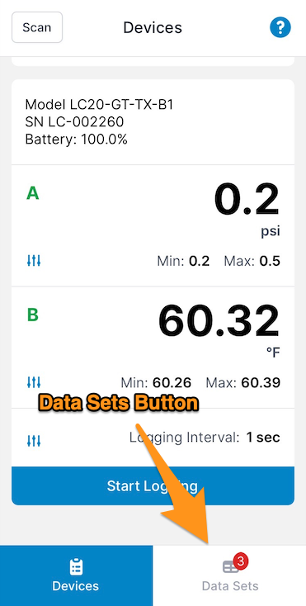306x606 pixels.
Task: Open logging interval settings sliders icon
Action: (x=34, y=441)
